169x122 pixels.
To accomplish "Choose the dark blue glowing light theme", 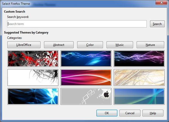I will [33, 96].
